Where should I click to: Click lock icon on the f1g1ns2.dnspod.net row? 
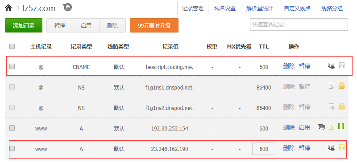click(x=341, y=106)
